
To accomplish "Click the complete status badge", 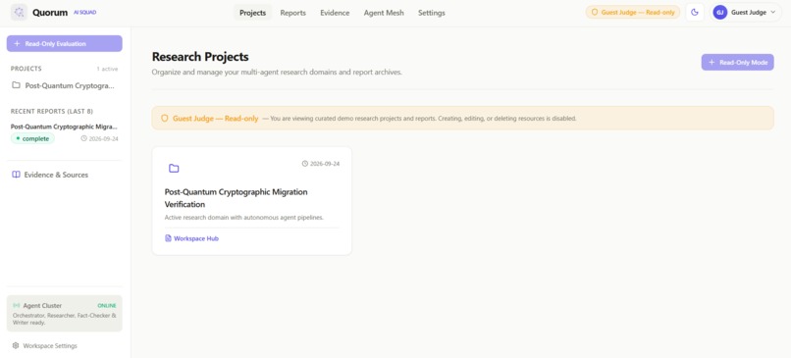I will [x=32, y=138].
